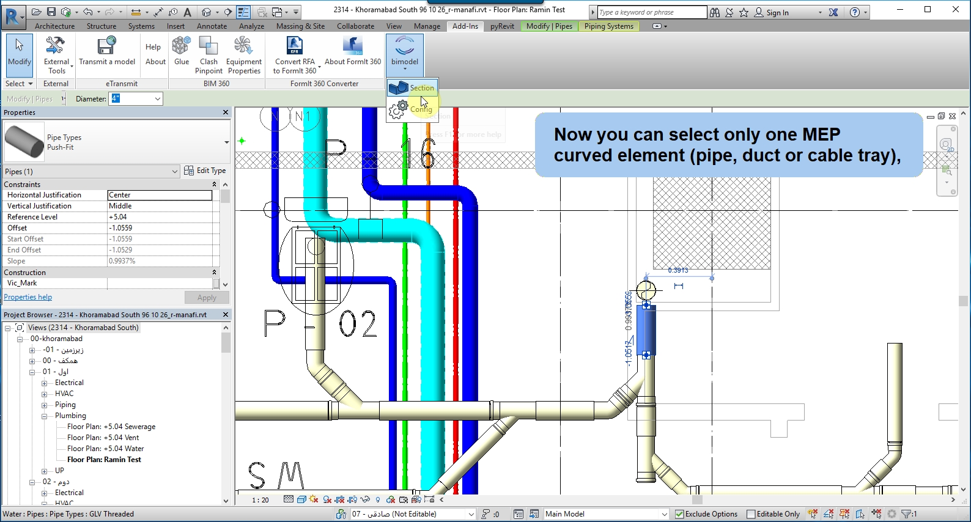Collapse the Plumbing tree node
Viewport: 971px width, 522px height.
pos(45,416)
